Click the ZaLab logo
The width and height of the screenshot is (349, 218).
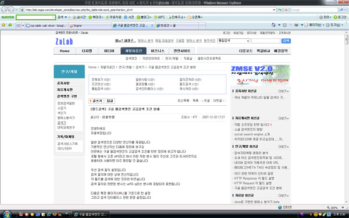pos(64,41)
